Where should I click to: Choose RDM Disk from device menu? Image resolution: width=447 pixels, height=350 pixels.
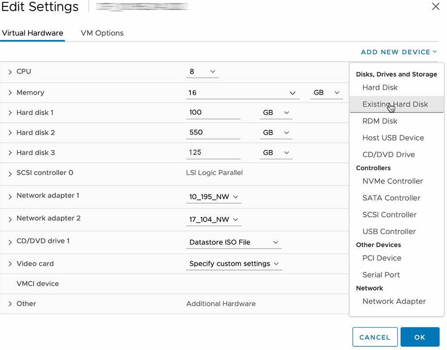tap(380, 121)
